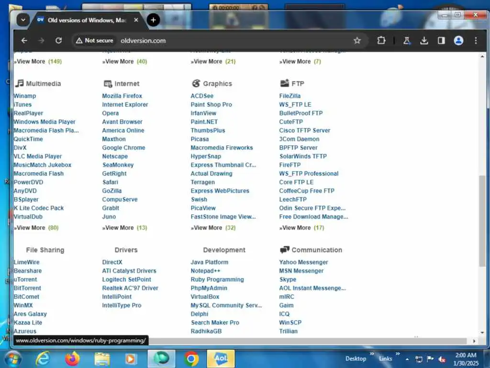Open Windows Explorer folder taskbar icon
This screenshot has width=490, height=368.
(x=102, y=358)
